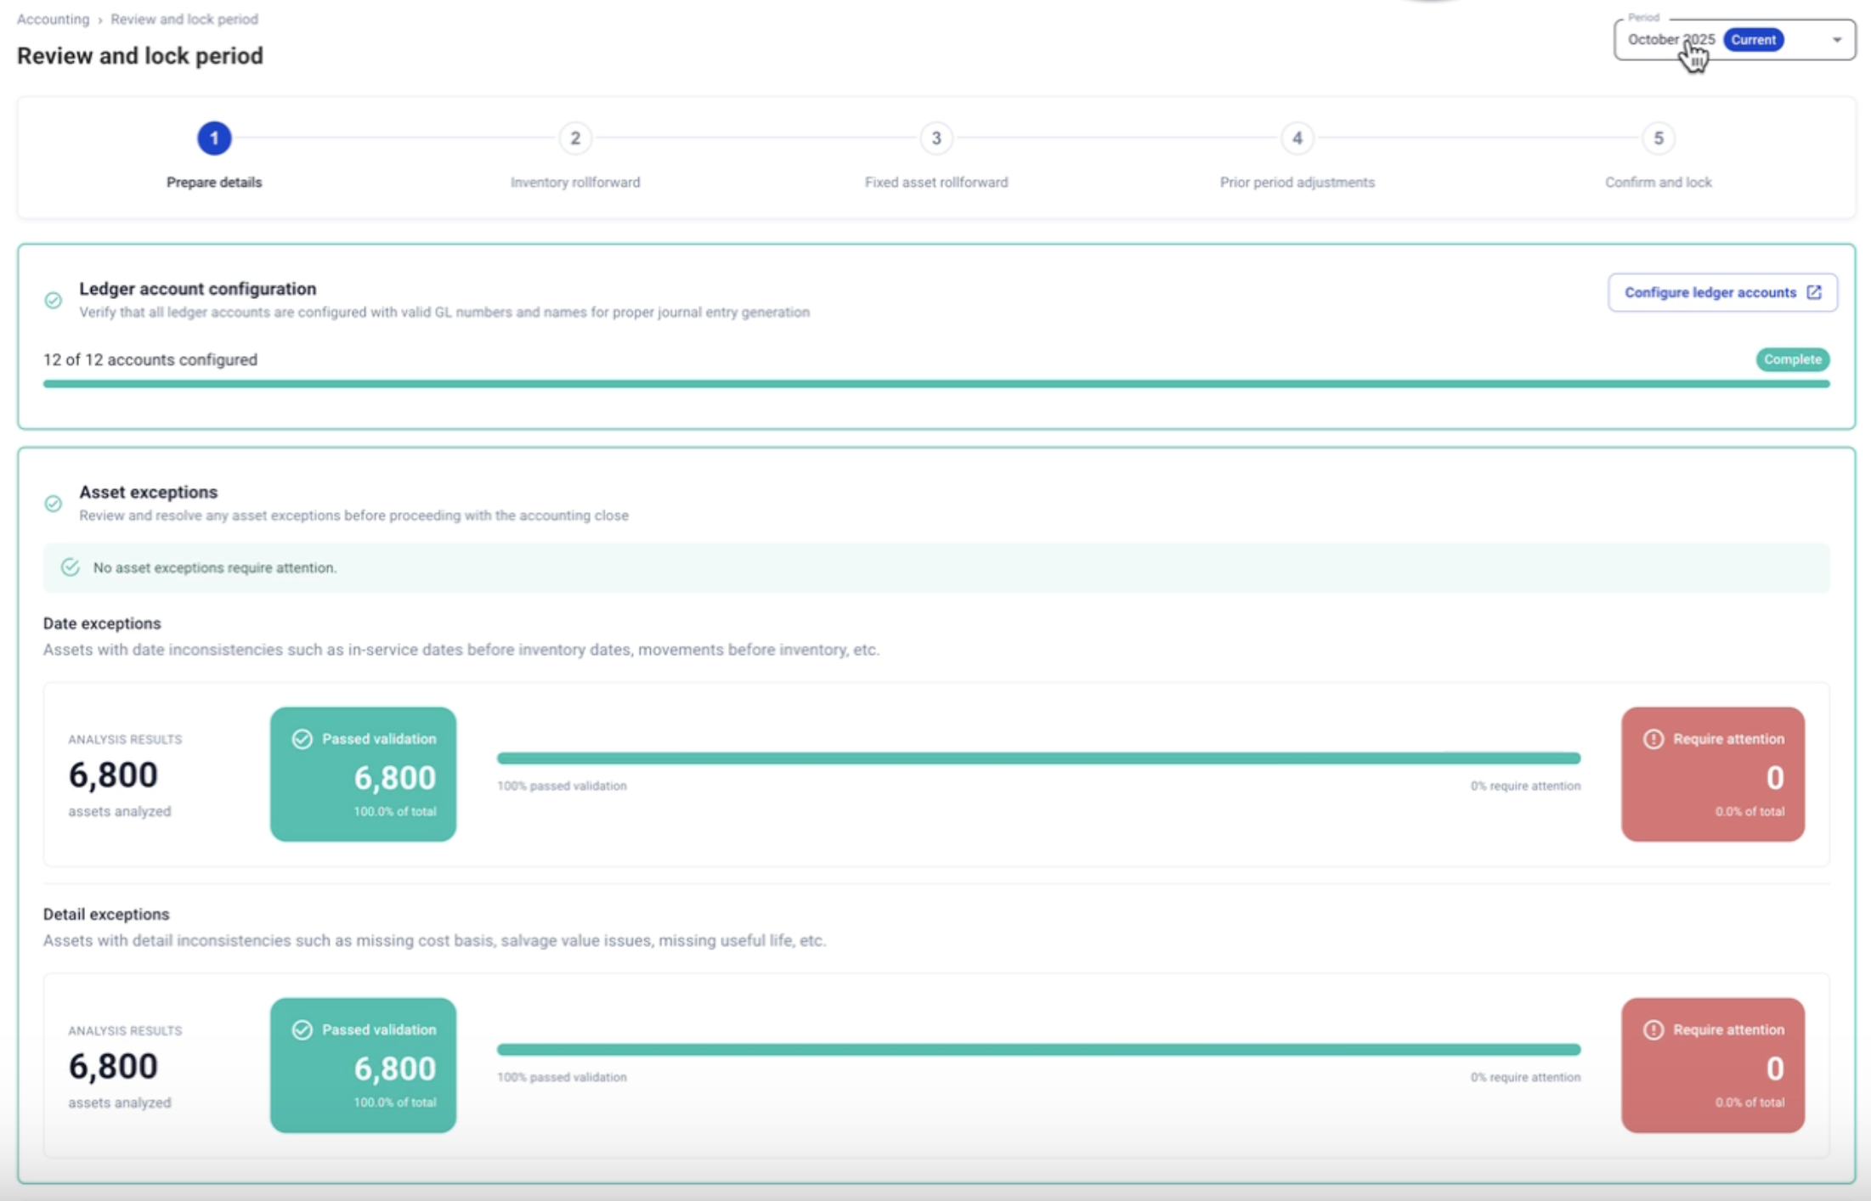Viewport: 1871px width, 1201px height.
Task: Navigate back via the Accounting breadcrumb
Action: tap(53, 19)
